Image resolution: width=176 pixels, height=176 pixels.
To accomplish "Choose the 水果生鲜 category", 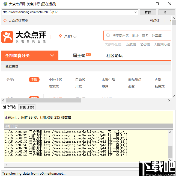I will pyautogui.click(x=108, y=80).
